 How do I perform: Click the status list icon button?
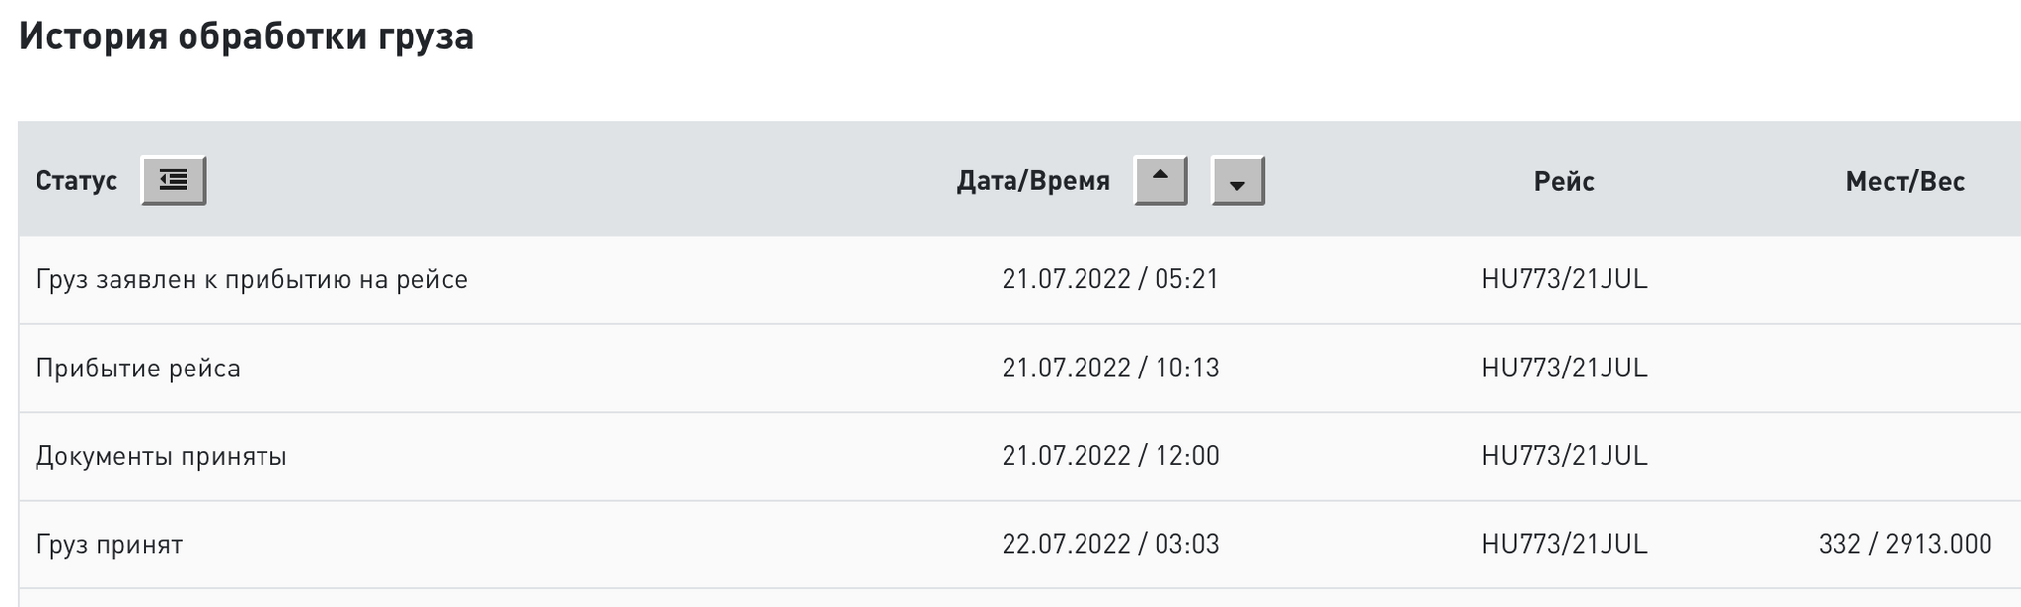coord(174,180)
